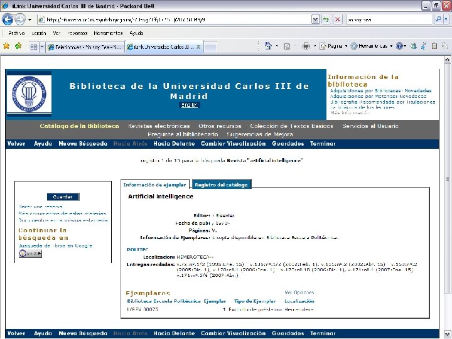Click the Guardar button
Viewport: 452px width, 339px height.
click(63, 196)
